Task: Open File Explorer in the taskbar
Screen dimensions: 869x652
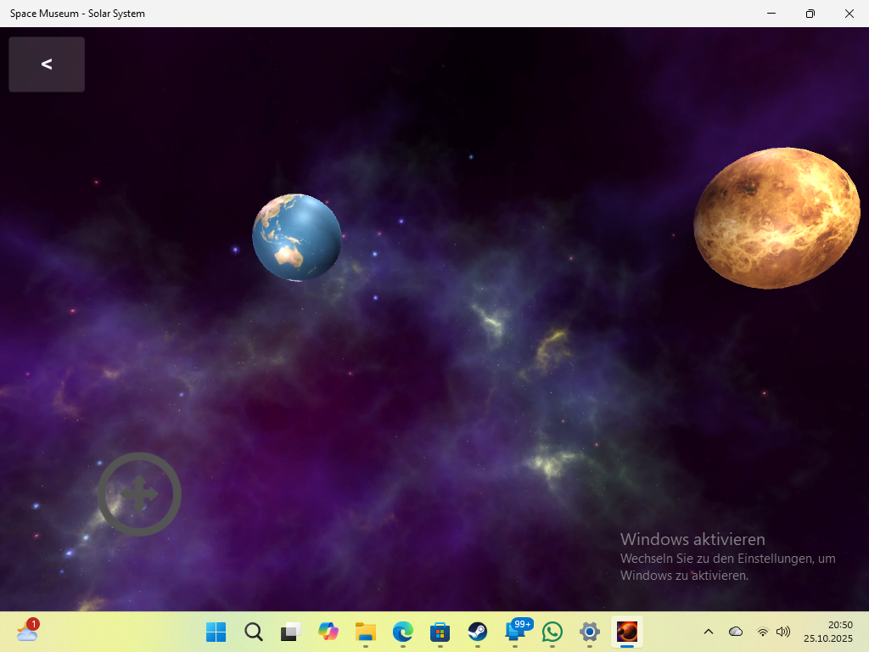Action: 365,632
